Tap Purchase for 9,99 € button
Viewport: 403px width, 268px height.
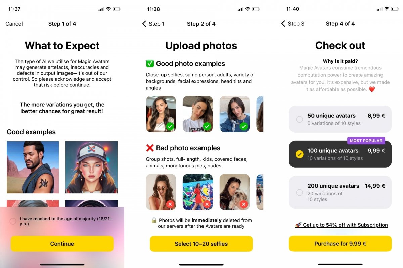pos(340,244)
